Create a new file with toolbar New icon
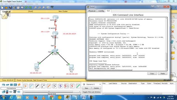 click(x=2, y=7)
